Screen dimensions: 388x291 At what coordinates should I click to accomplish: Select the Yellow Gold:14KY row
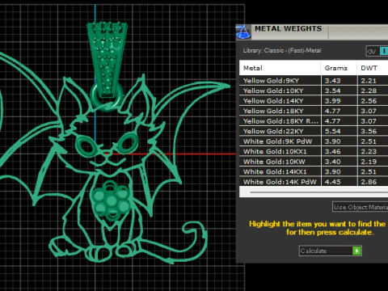coord(314,101)
